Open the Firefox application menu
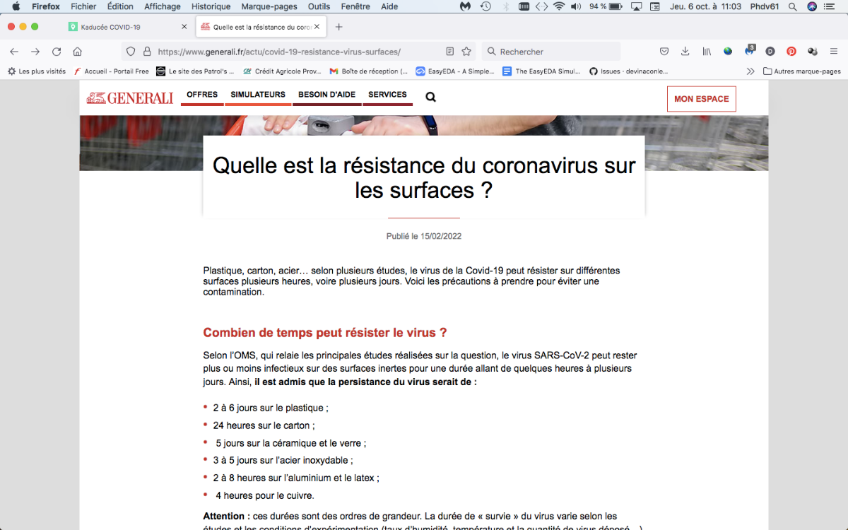This screenshot has height=530, width=848. pos(834,52)
